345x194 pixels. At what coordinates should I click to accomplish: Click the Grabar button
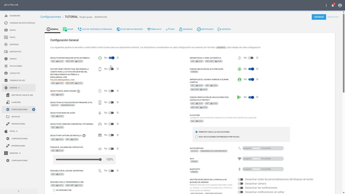[319, 17]
